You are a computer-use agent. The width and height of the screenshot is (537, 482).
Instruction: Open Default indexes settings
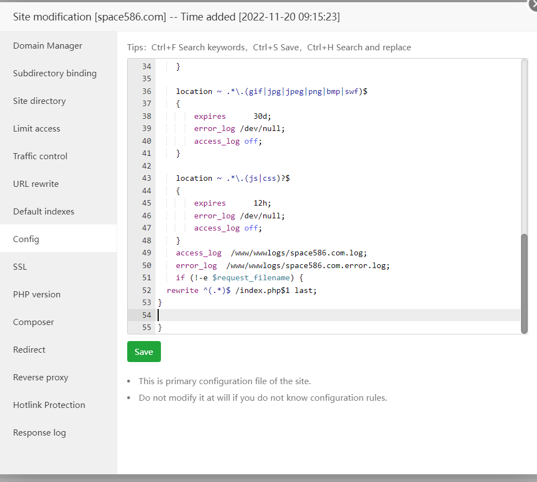[x=44, y=212]
